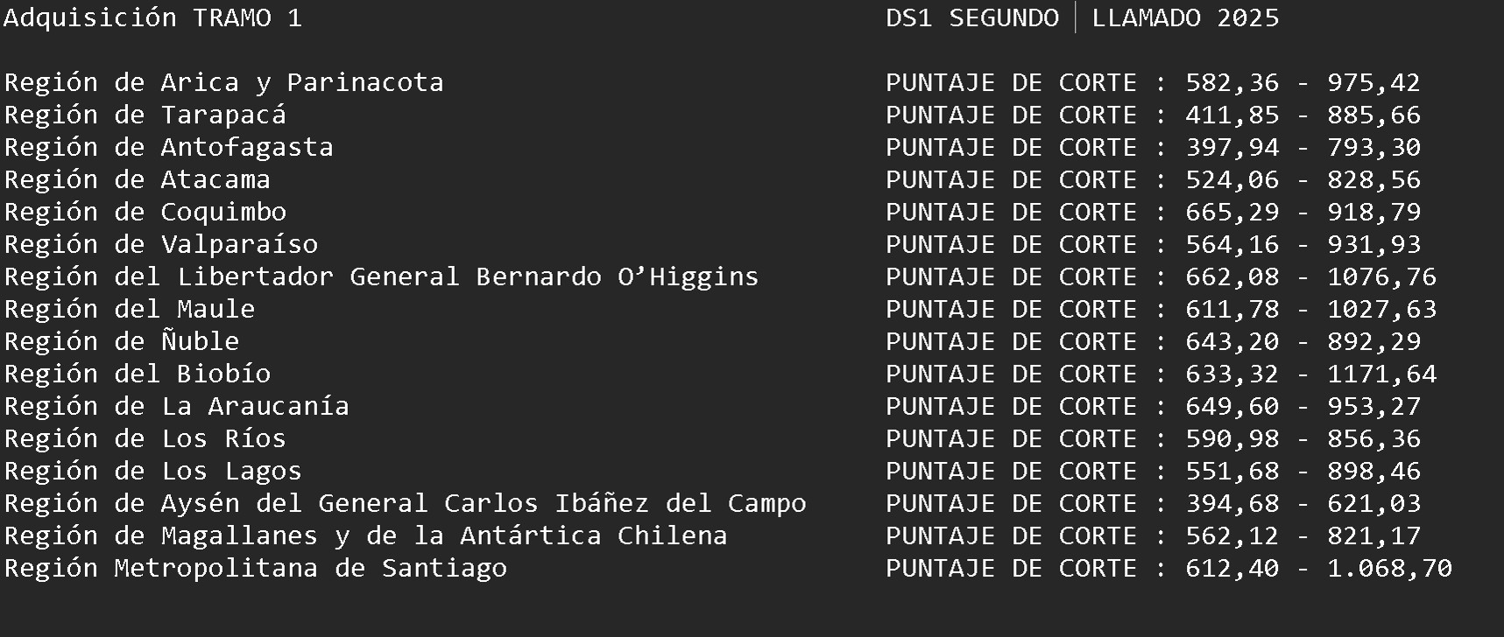Click the score range 394,68 - 621,03
The image size is (1504, 637).
[1303, 503]
